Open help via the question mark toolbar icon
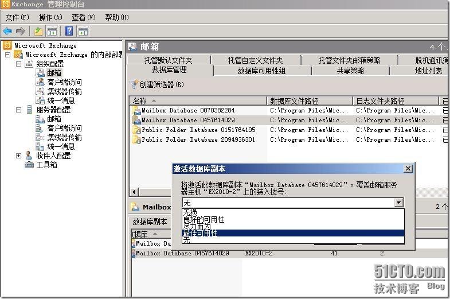 (69, 31)
